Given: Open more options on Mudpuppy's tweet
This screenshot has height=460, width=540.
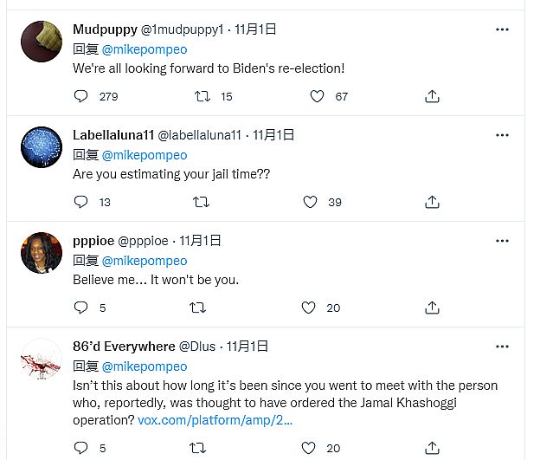Looking at the screenshot, I should (502, 29).
